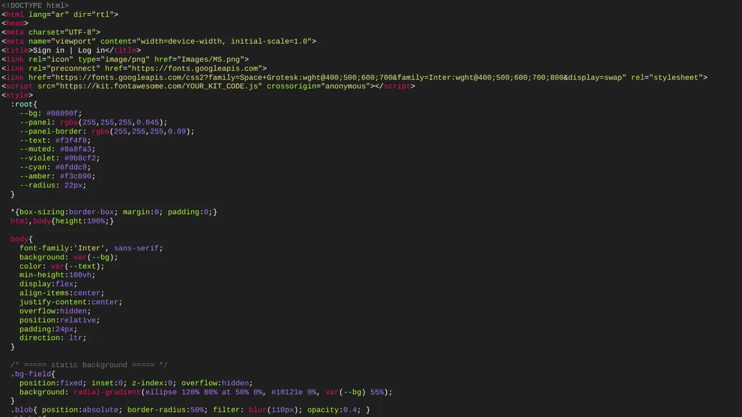Click the color: var(--text) line
The height and width of the screenshot is (417, 742).
[62, 266]
